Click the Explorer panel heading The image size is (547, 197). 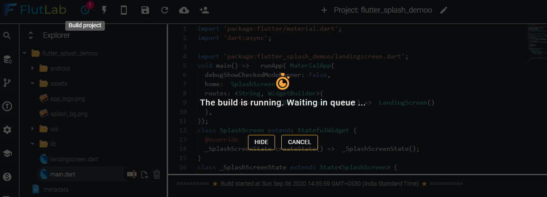pyautogui.click(x=56, y=36)
